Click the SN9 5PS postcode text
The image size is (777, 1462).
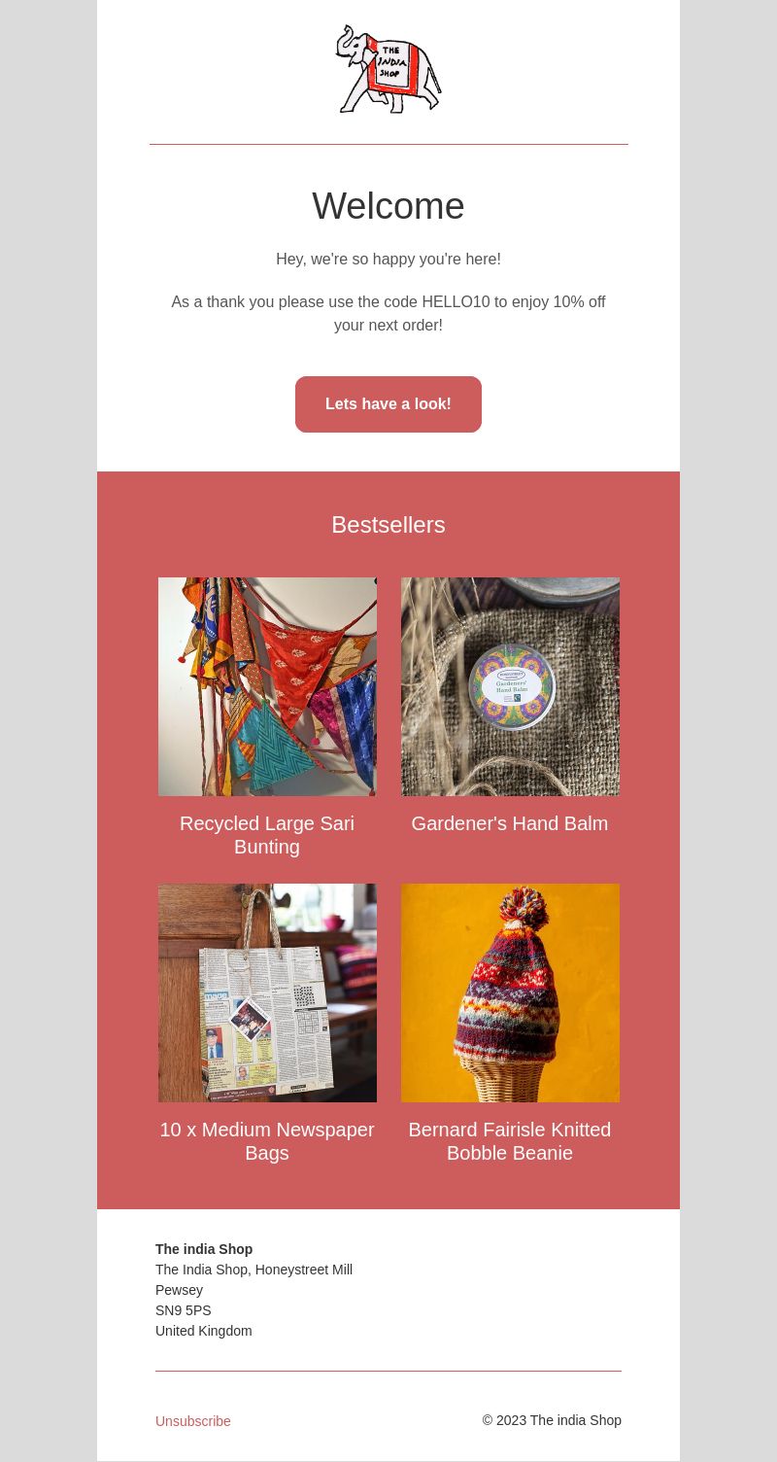pyautogui.click(x=183, y=1310)
